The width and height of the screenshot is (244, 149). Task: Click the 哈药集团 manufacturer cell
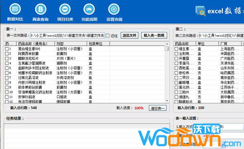pos(229,73)
